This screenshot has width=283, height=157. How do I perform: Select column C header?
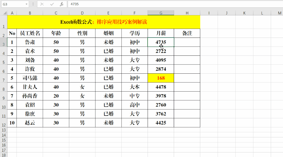click(56, 13)
